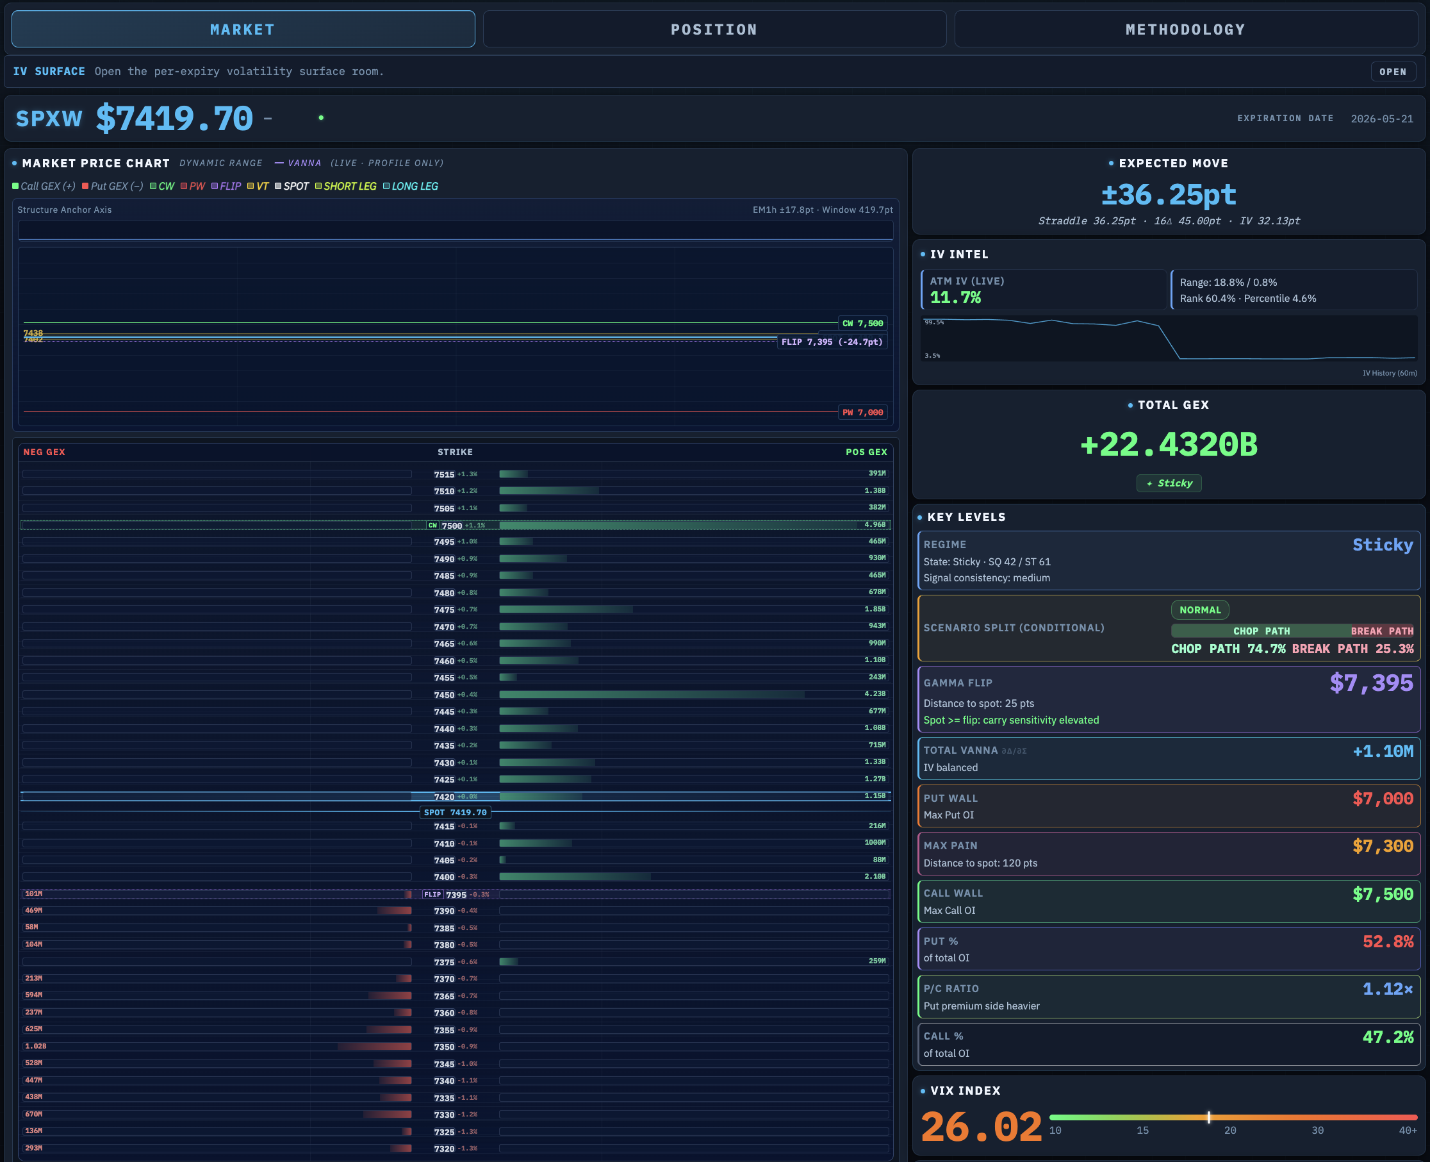
Task: Click the NEG GEX column header
Action: click(44, 452)
